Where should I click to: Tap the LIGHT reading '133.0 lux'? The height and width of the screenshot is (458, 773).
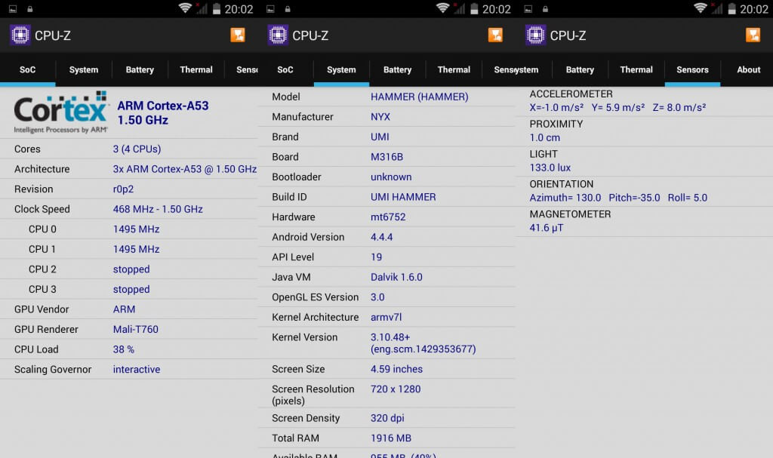click(x=550, y=168)
